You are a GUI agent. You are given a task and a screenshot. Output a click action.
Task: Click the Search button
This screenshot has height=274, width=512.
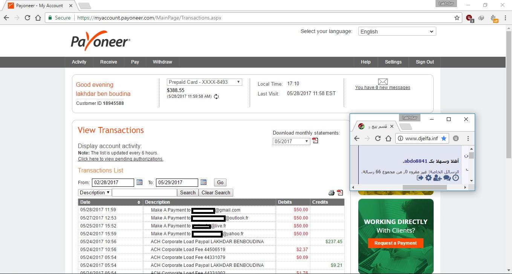188,192
